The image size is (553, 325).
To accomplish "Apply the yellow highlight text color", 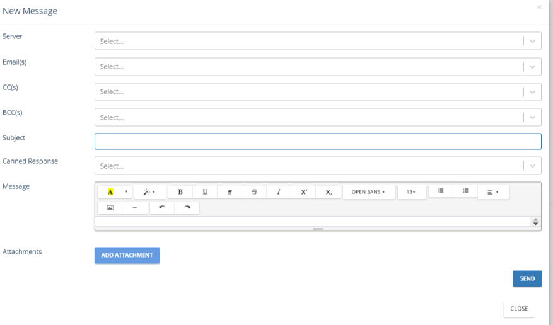I will click(x=110, y=192).
